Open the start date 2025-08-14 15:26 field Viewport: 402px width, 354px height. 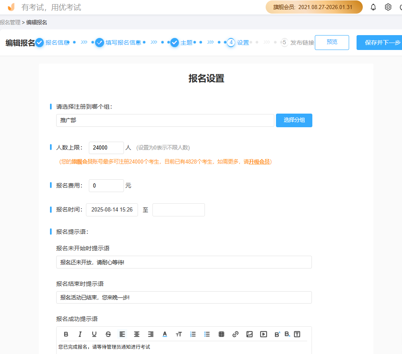click(112, 210)
